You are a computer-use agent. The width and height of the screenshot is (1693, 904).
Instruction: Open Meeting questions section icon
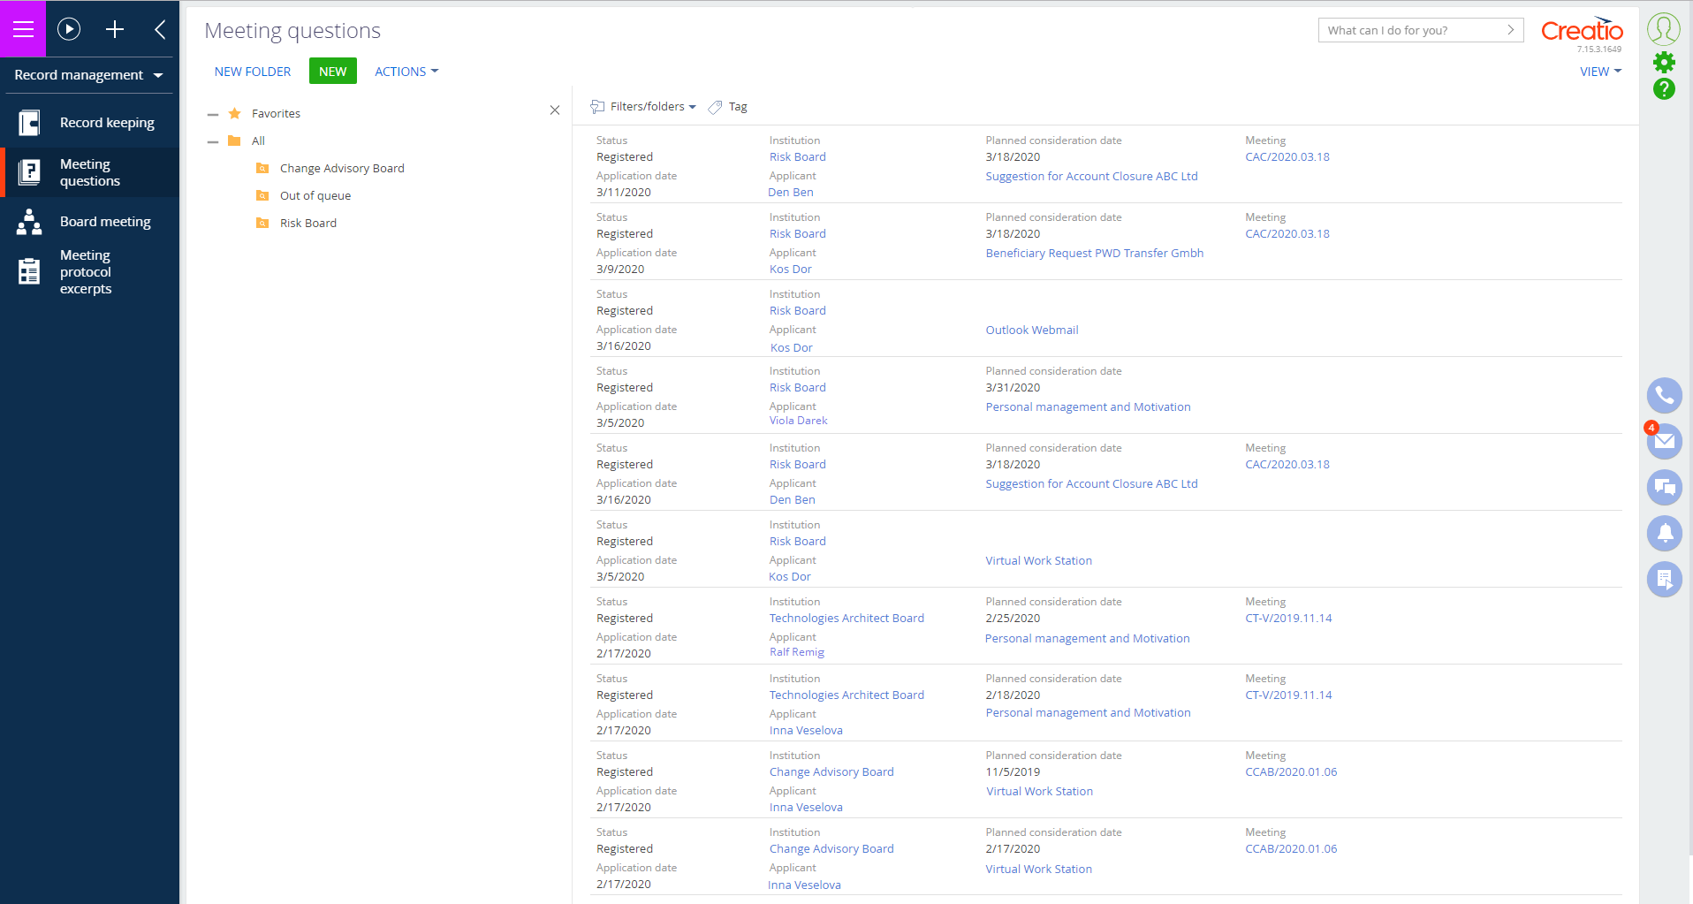29,171
